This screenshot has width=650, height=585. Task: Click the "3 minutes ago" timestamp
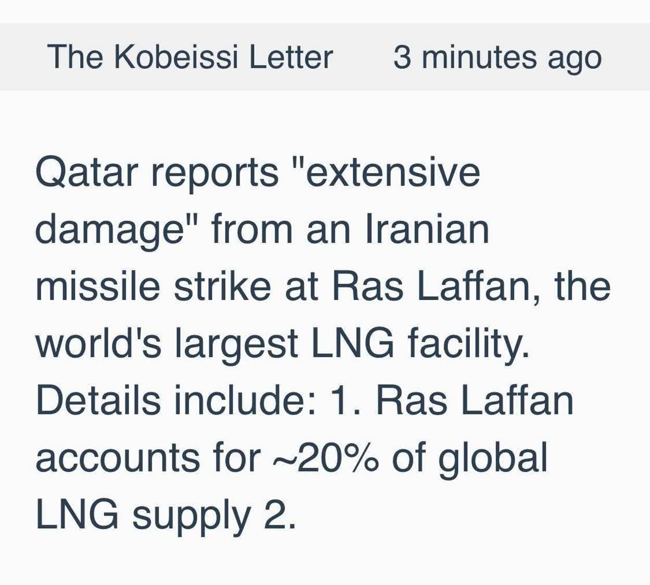(x=497, y=57)
